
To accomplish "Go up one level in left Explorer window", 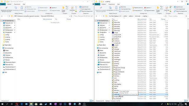I will pos(9,16).
